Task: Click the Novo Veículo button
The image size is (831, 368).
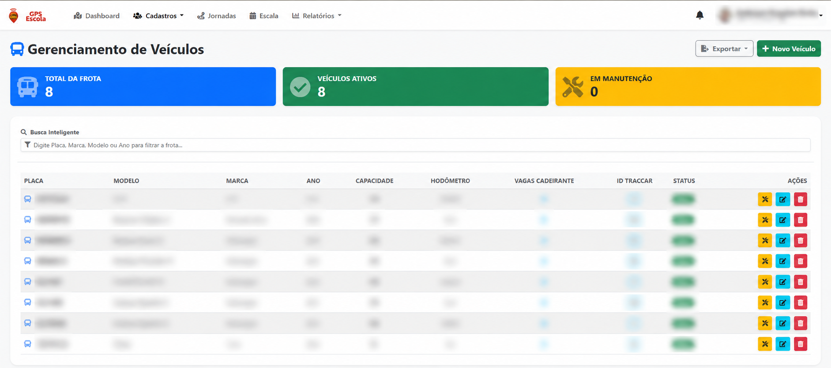Action: tap(789, 48)
